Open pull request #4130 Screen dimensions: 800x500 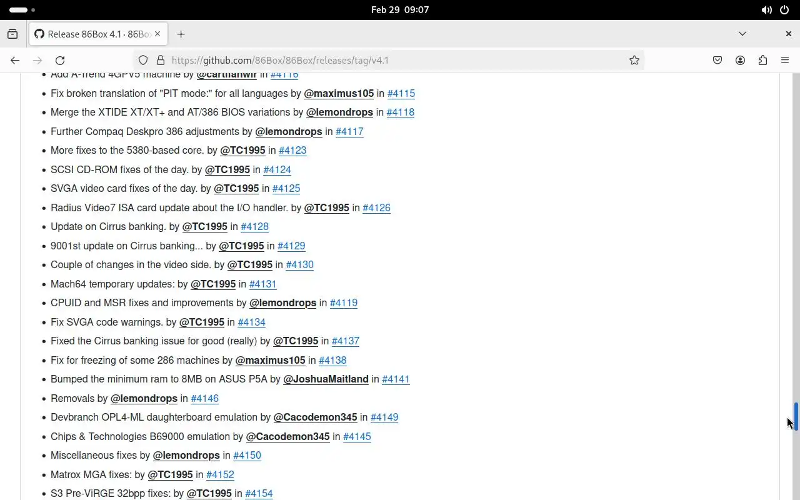[300, 265]
